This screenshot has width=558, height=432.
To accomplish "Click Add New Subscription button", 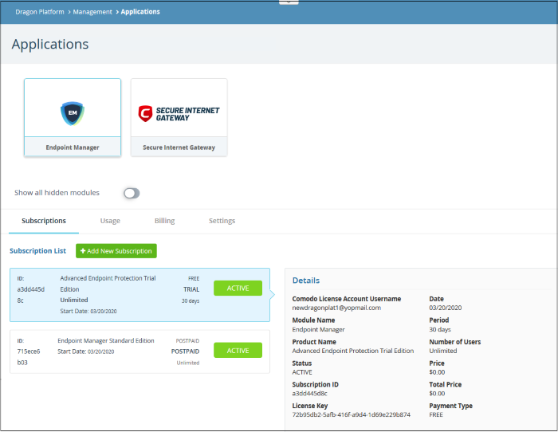I will point(116,251).
